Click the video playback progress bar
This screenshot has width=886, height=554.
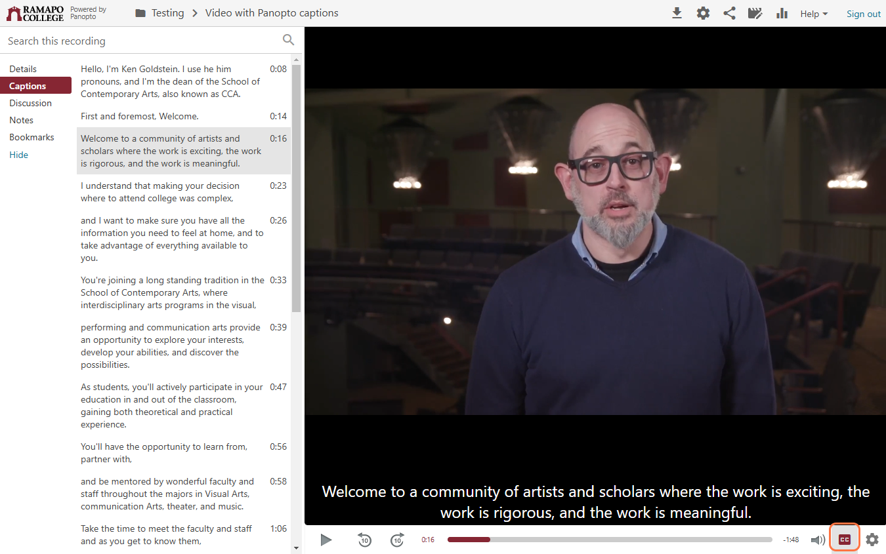610,540
